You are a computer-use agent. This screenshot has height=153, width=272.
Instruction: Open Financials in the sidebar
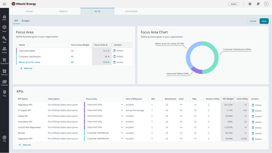pyautogui.click(x=4, y=82)
